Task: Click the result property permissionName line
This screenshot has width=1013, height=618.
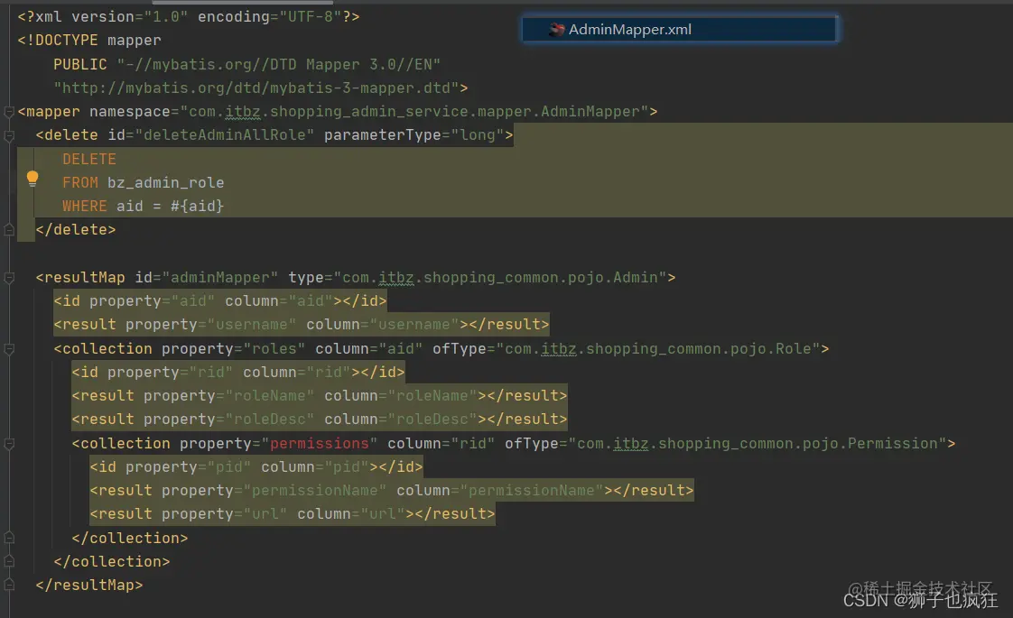Action: 392,490
